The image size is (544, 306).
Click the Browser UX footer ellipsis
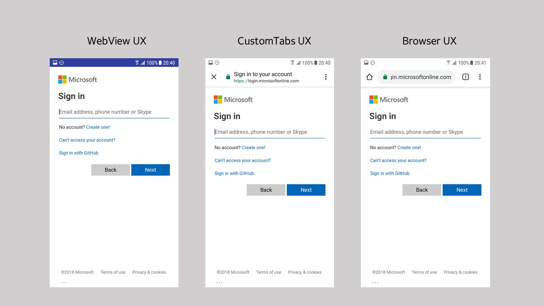[375, 283]
